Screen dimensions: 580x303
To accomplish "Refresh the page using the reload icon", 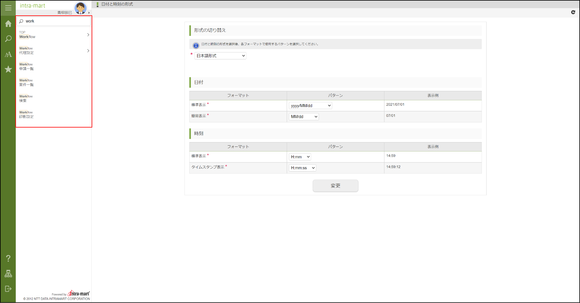I will pos(573,12).
